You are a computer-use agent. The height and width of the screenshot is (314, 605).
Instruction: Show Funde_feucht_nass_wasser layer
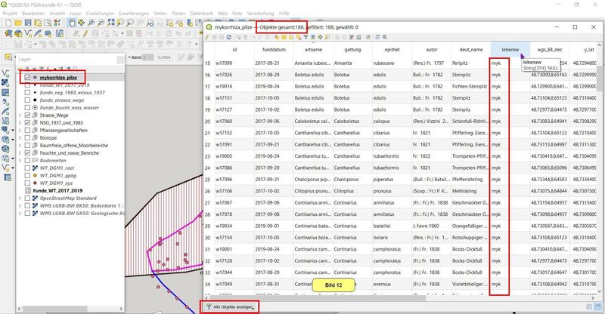(x=27, y=107)
